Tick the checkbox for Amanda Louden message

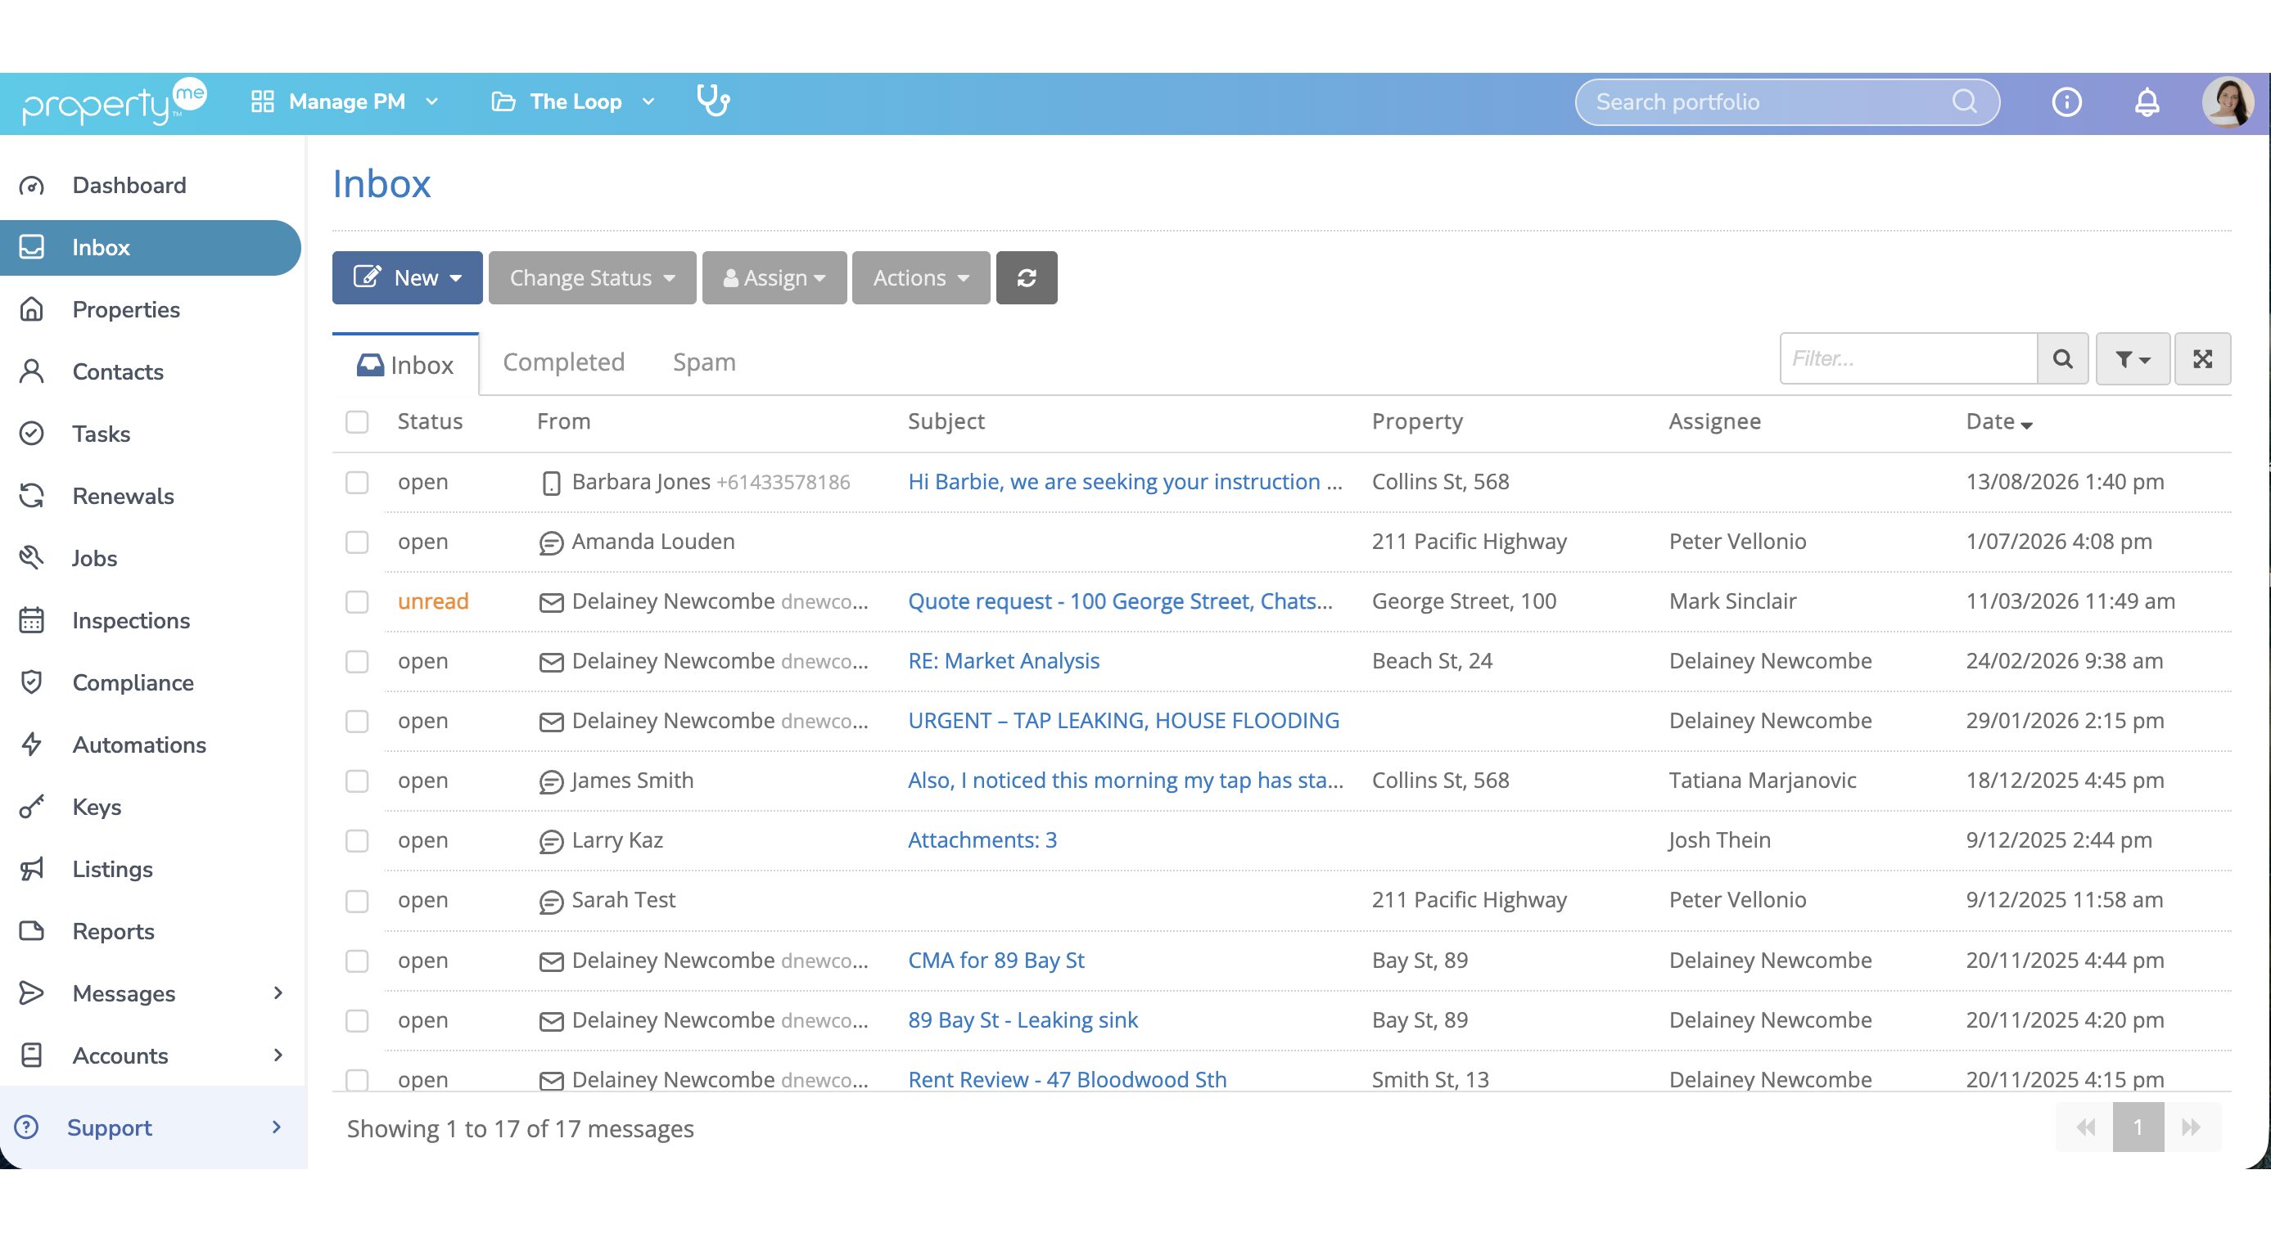point(357,542)
